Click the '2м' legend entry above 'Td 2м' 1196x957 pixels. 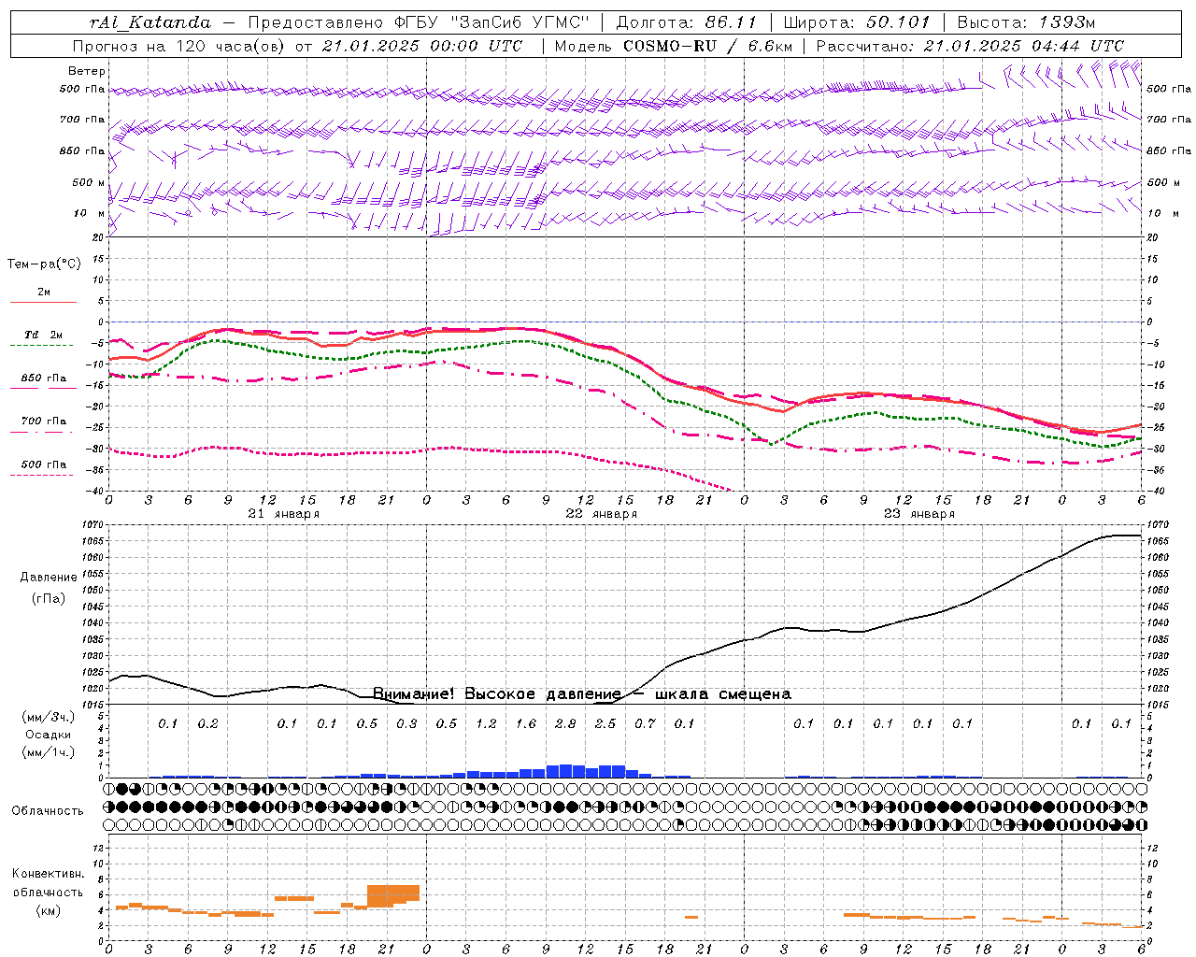click(x=44, y=292)
